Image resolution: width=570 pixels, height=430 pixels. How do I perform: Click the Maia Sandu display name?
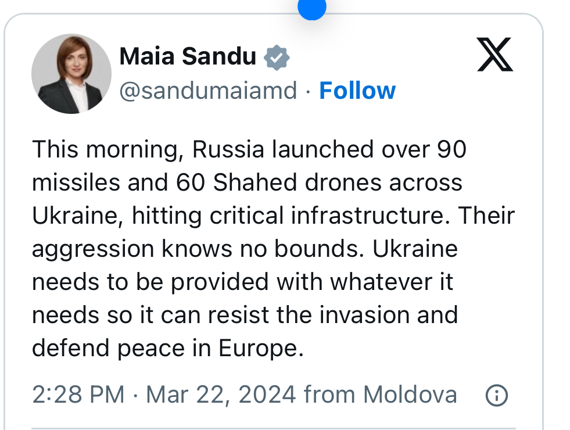[x=188, y=56]
